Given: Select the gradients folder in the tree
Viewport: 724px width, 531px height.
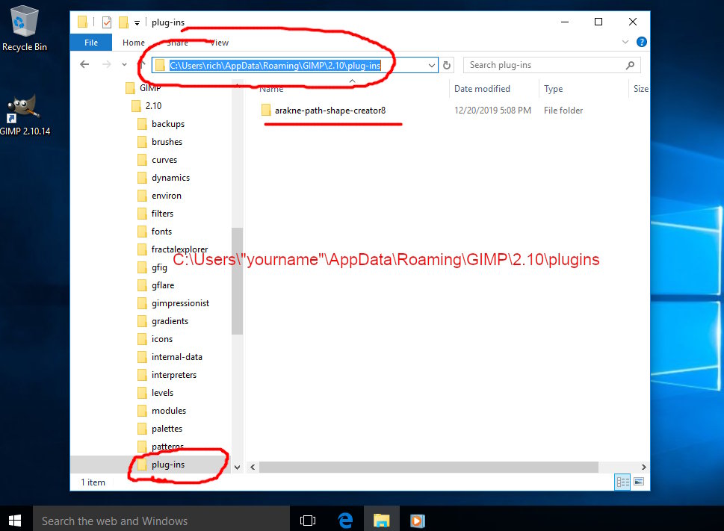Looking at the screenshot, I should pyautogui.click(x=163, y=321).
